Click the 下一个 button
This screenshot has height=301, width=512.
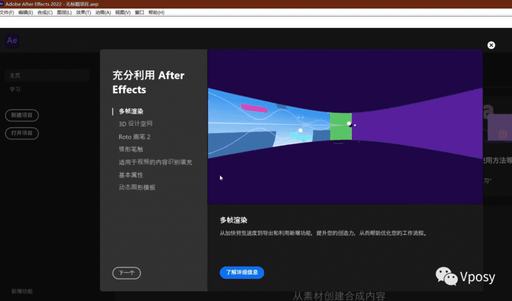click(126, 273)
